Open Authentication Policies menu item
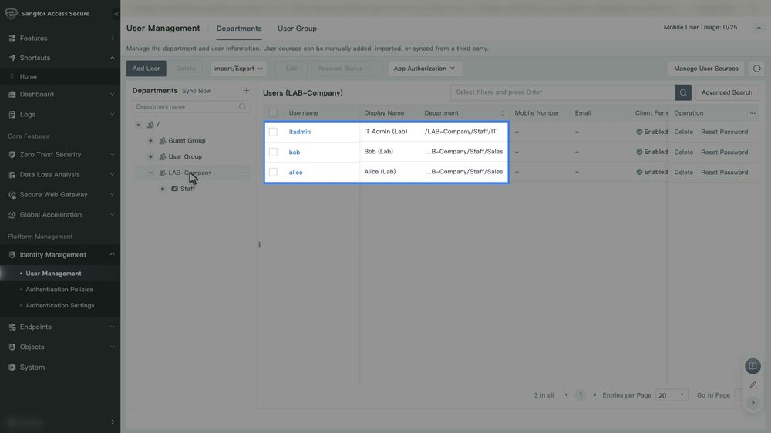The width and height of the screenshot is (771, 433). click(60, 290)
